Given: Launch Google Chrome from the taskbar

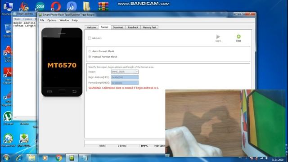Looking at the screenshot, I should coord(58,158).
